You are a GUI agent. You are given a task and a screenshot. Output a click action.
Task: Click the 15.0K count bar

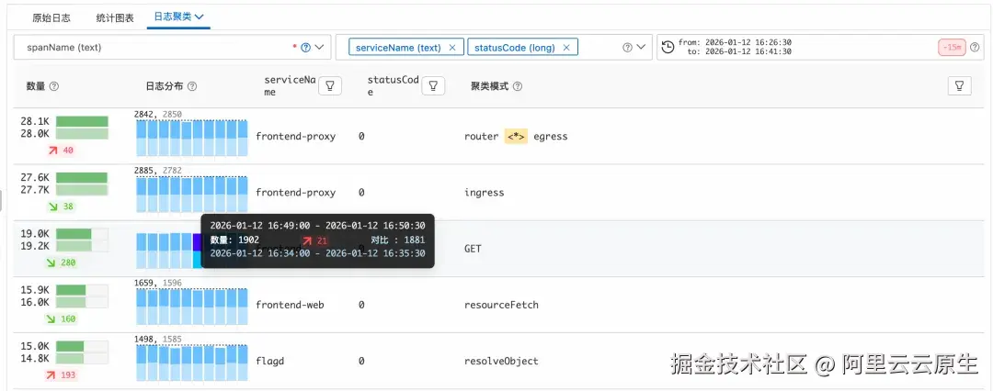click(83, 346)
